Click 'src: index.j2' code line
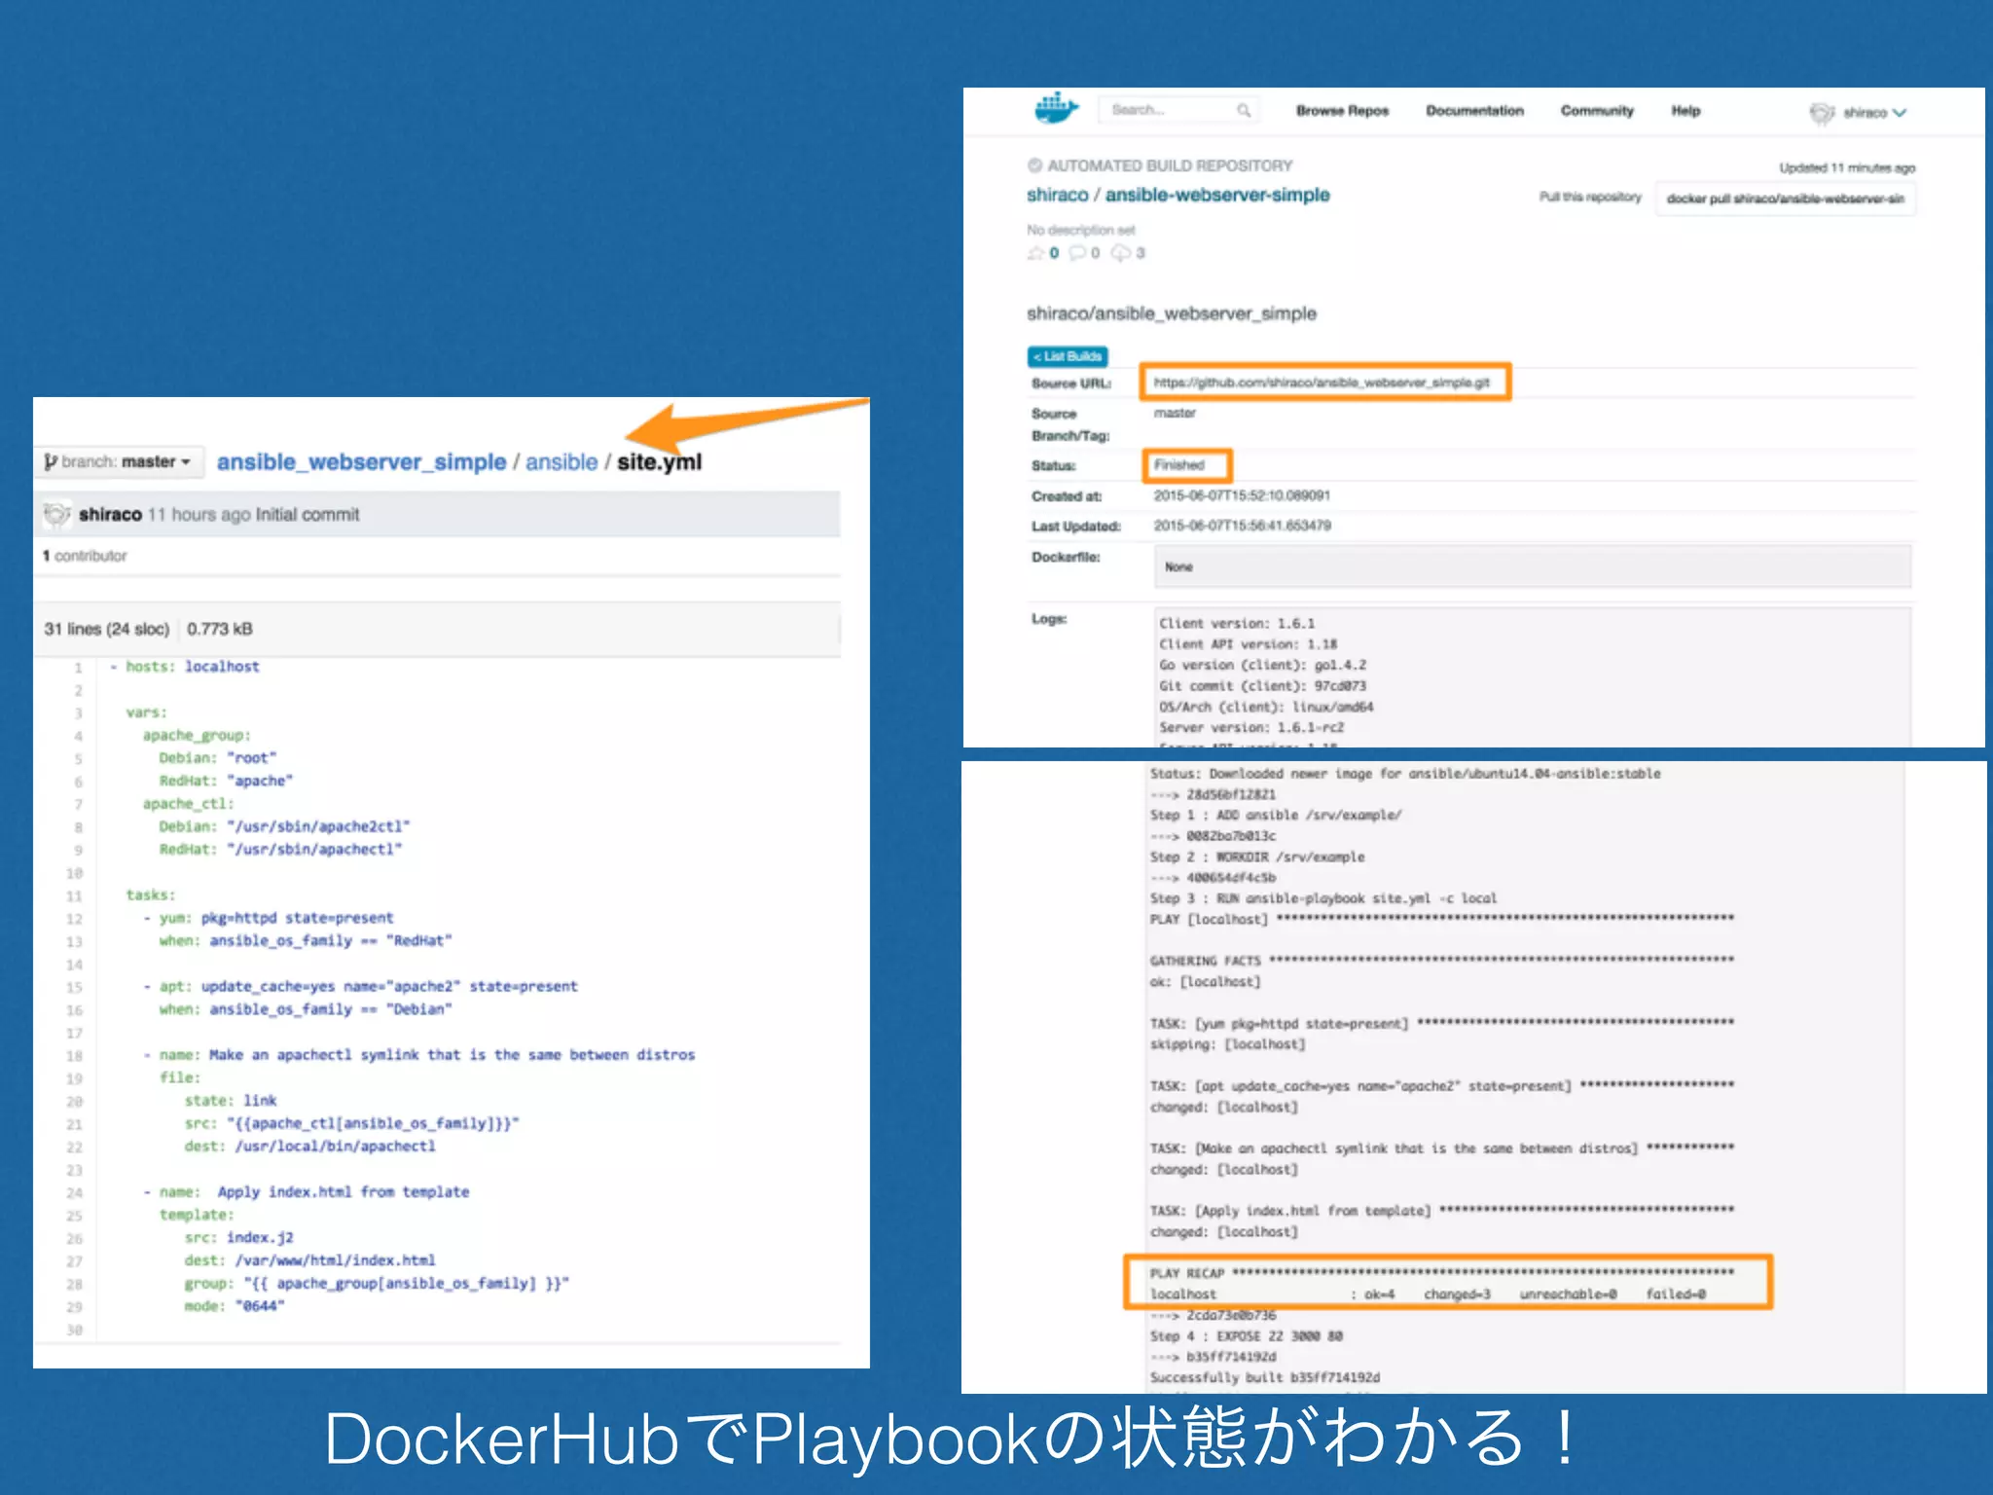The width and height of the screenshot is (1993, 1495). point(239,1237)
